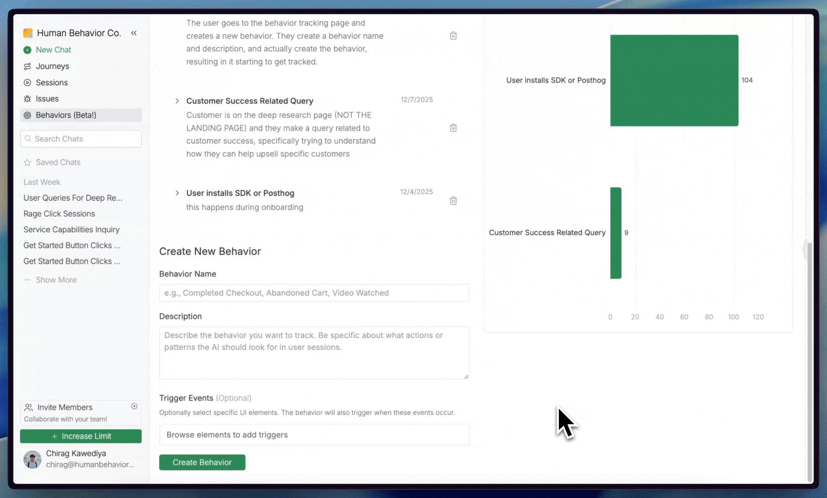Click trash icon for top behavior entry

coord(453,36)
